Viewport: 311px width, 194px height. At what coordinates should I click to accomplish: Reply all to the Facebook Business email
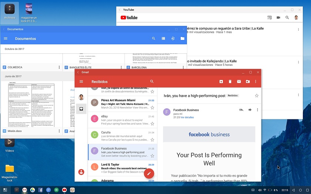click(x=241, y=110)
